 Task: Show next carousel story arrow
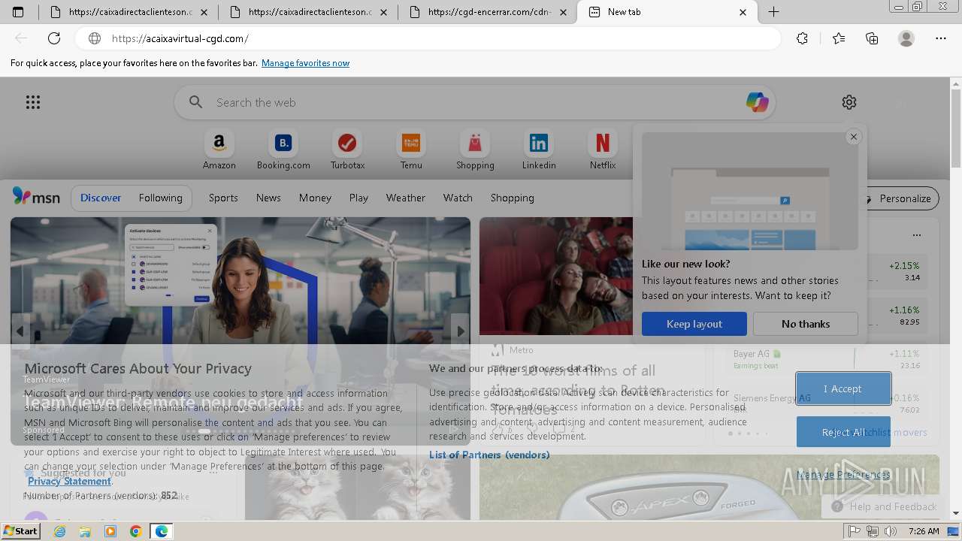tap(460, 331)
